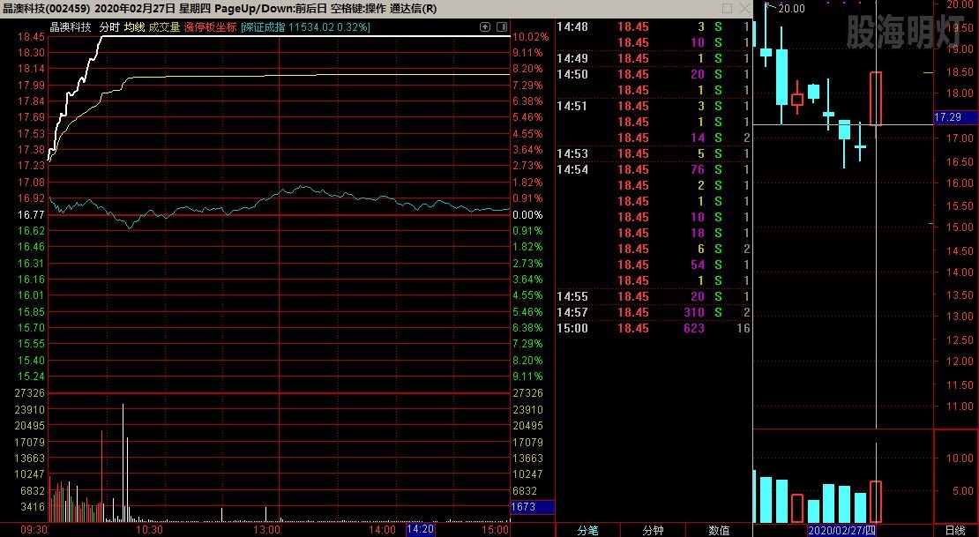Click the 18.45 top price axis label
The width and height of the screenshot is (979, 537).
31,37
